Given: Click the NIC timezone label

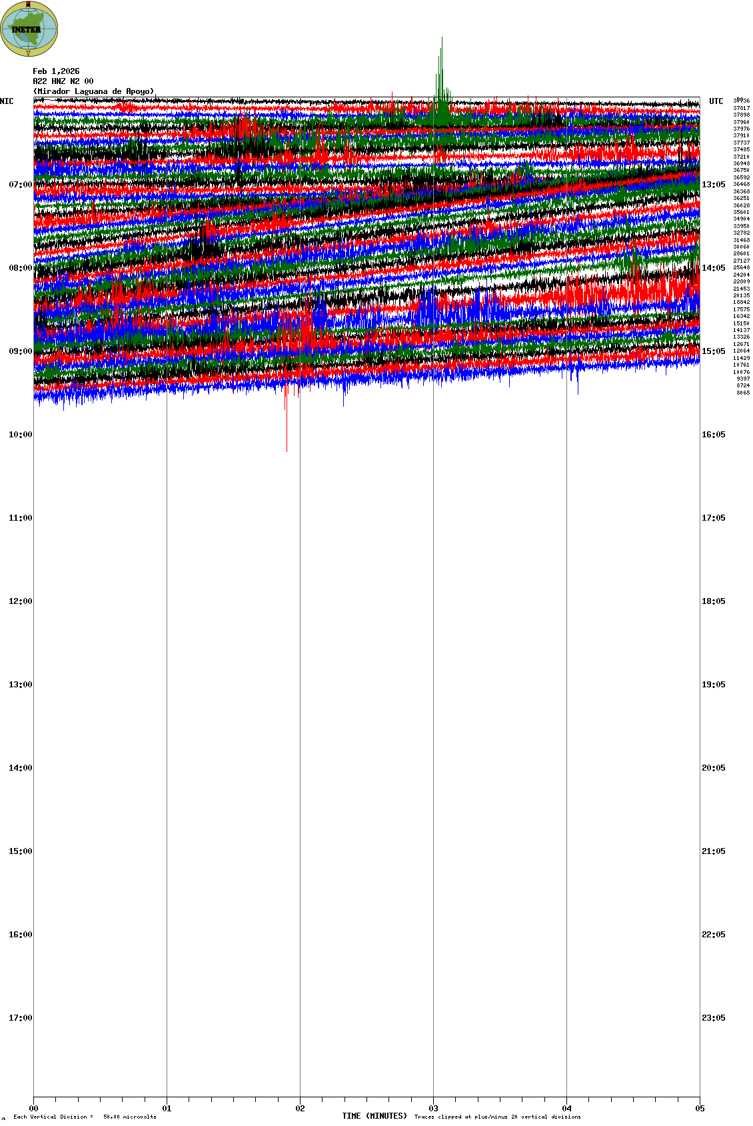Looking at the screenshot, I should coord(7,101).
